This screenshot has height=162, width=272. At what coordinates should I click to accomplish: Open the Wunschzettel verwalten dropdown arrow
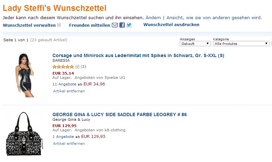pos(59,25)
